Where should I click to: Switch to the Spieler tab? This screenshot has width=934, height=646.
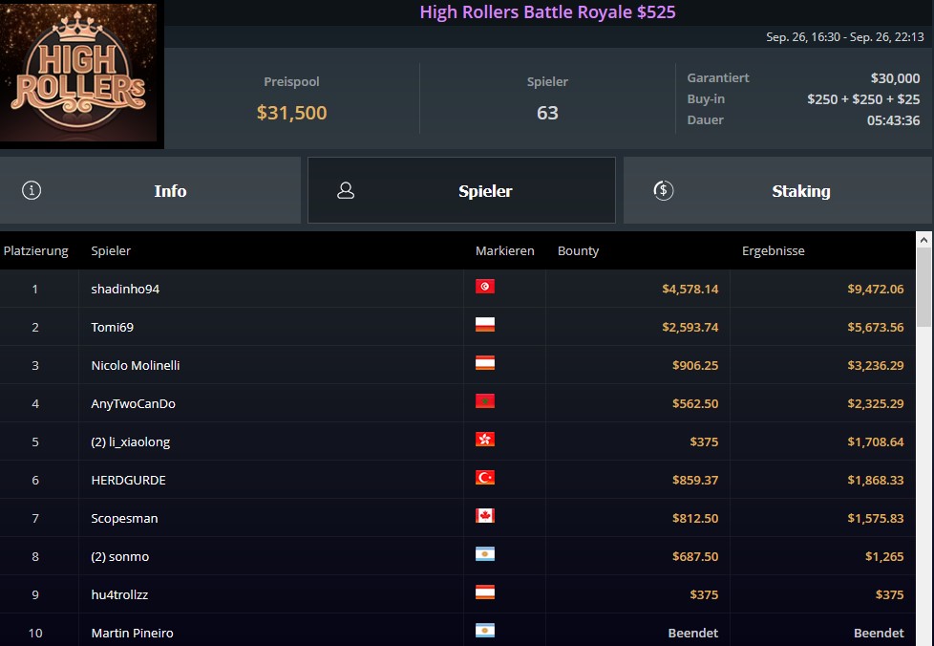click(x=461, y=191)
